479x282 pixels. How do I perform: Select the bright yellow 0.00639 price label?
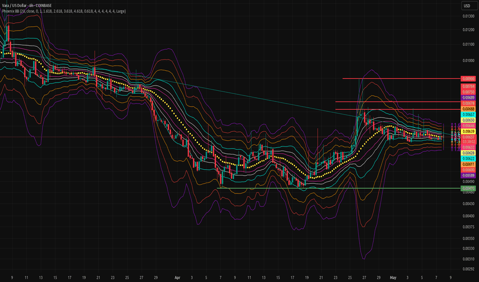468,131
